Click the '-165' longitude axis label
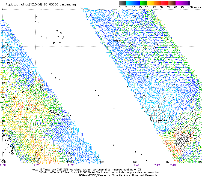 [x=101, y=162]
